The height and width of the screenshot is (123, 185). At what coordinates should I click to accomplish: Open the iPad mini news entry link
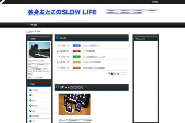coord(92,62)
